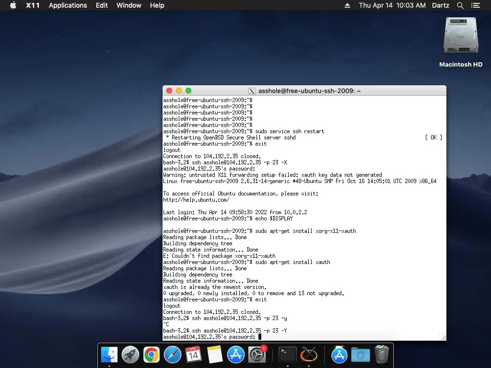Click the ssh command ending in '-y'
The height and width of the screenshot is (368, 491).
coord(225,318)
